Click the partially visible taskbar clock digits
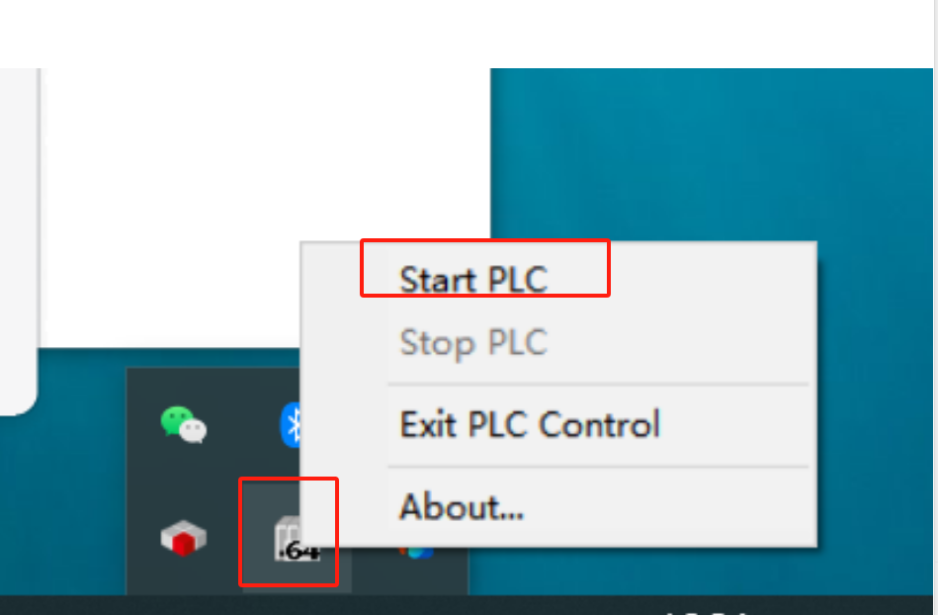Image resolution: width=938 pixels, height=615 pixels. point(706,612)
